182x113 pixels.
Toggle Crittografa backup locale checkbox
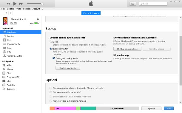click(54, 58)
